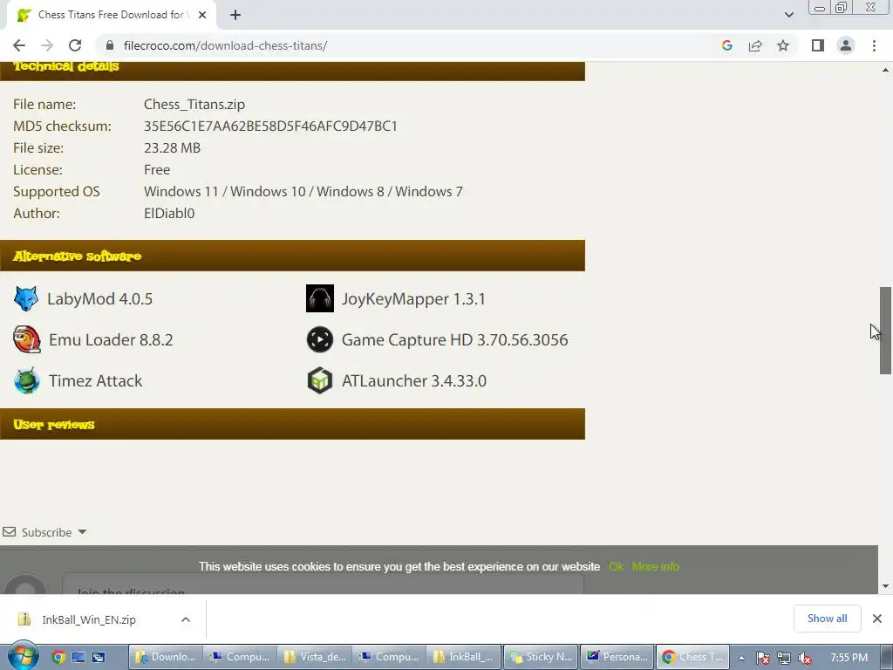Open the 7:55 PM clock
This screenshot has height=670, width=893.
(849, 658)
